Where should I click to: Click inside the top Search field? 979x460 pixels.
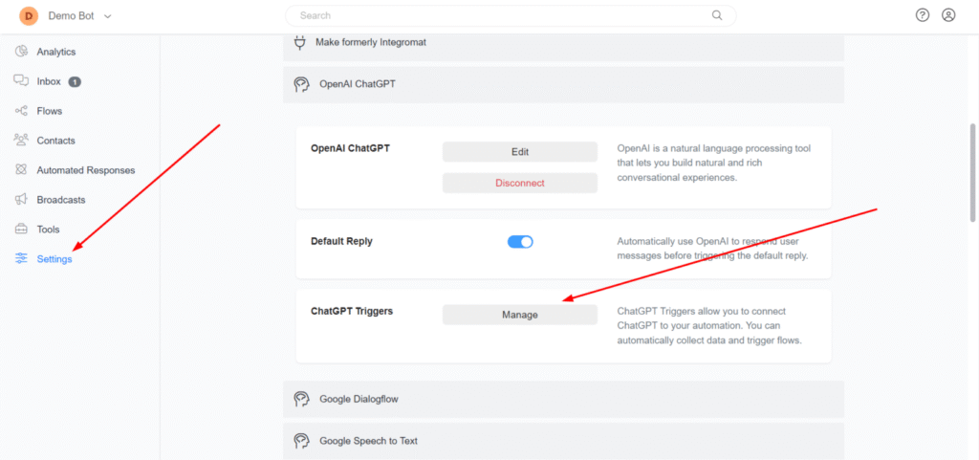point(511,15)
